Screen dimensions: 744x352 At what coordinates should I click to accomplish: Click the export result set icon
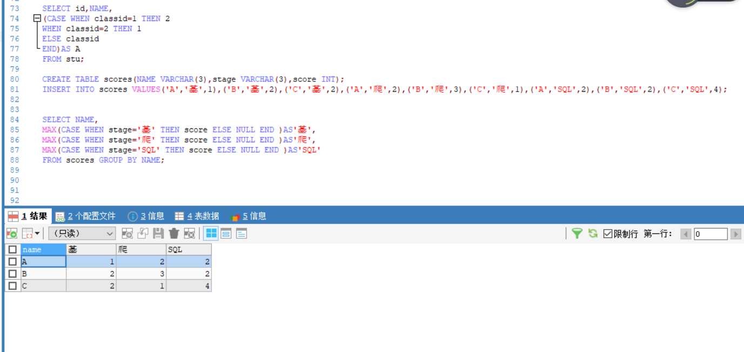pyautogui.click(x=12, y=233)
